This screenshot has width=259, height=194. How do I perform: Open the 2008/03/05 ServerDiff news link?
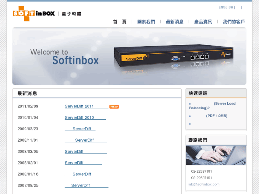[x=86, y=152]
